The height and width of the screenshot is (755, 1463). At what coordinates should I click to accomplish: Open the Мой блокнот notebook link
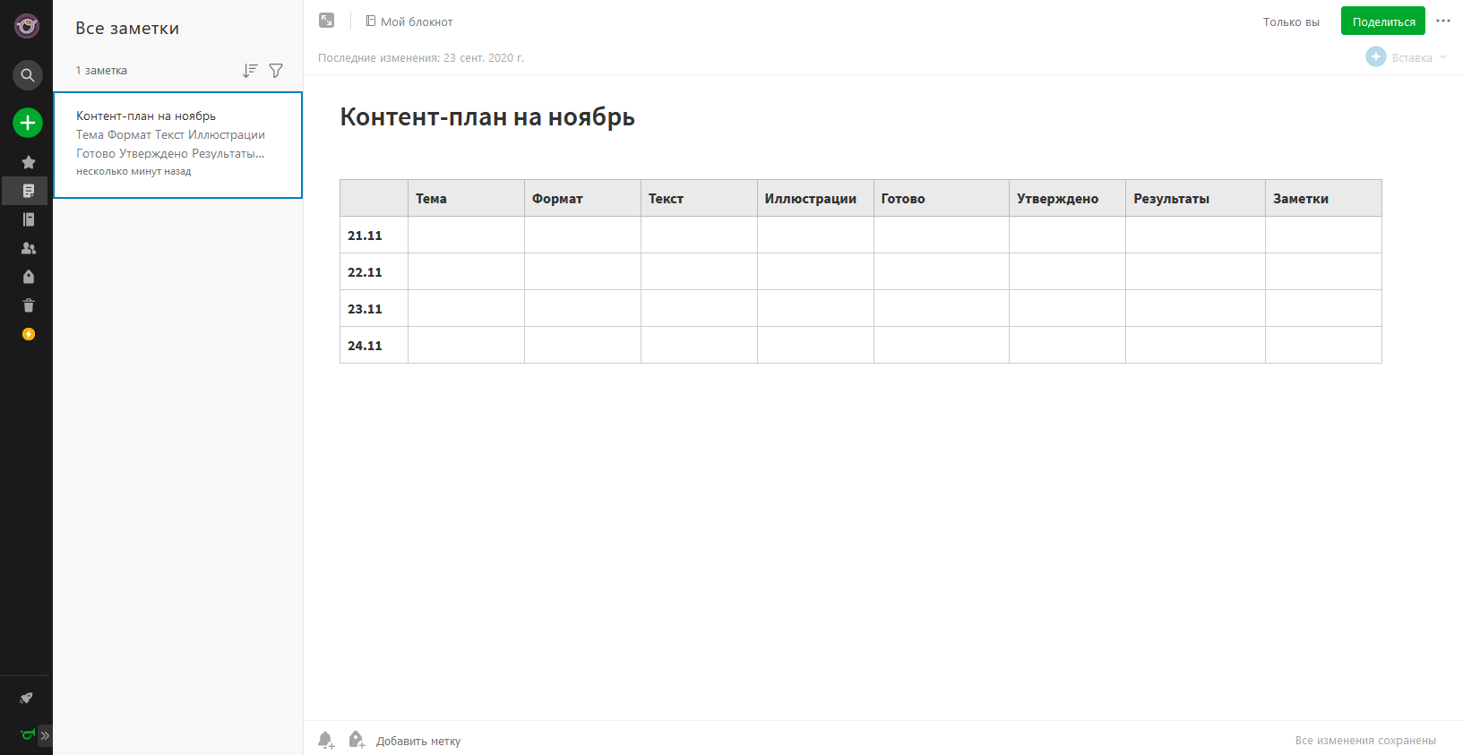click(409, 21)
